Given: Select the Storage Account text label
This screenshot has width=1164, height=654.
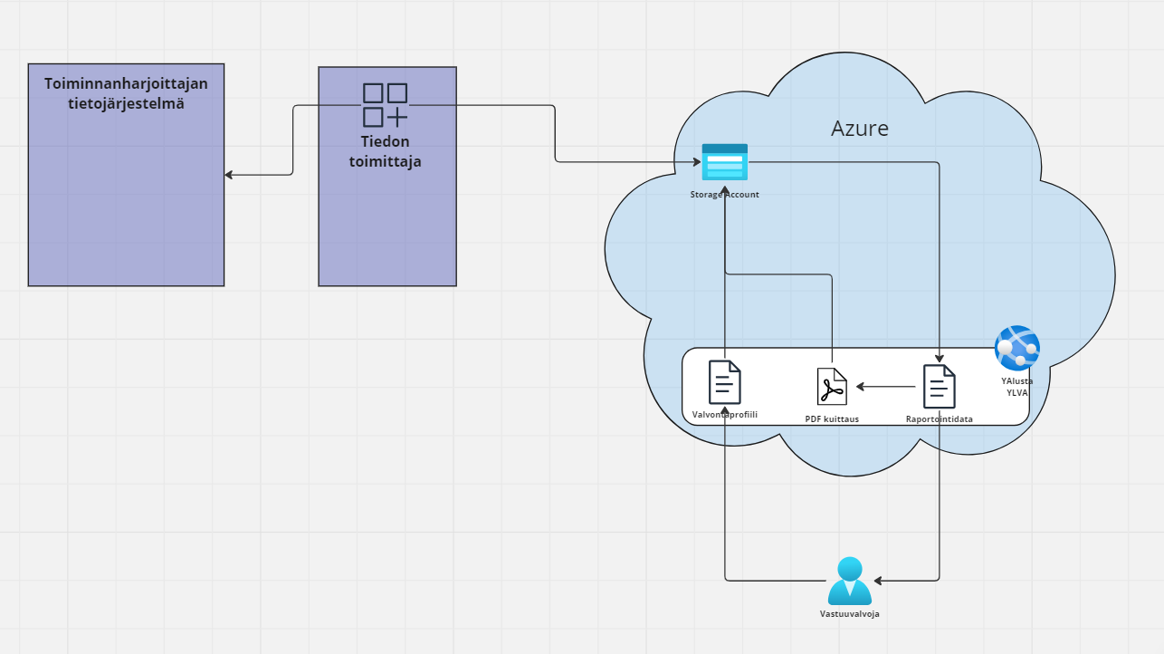Looking at the screenshot, I should [724, 195].
